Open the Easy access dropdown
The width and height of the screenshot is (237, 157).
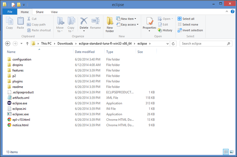coord(127,25)
